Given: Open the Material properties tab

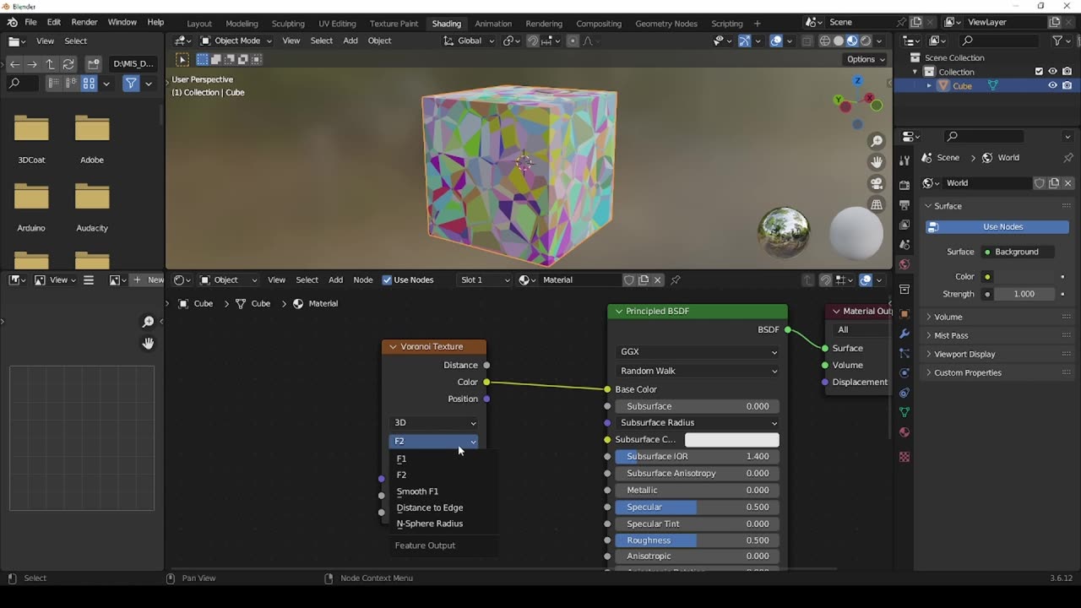Looking at the screenshot, I should 904,432.
